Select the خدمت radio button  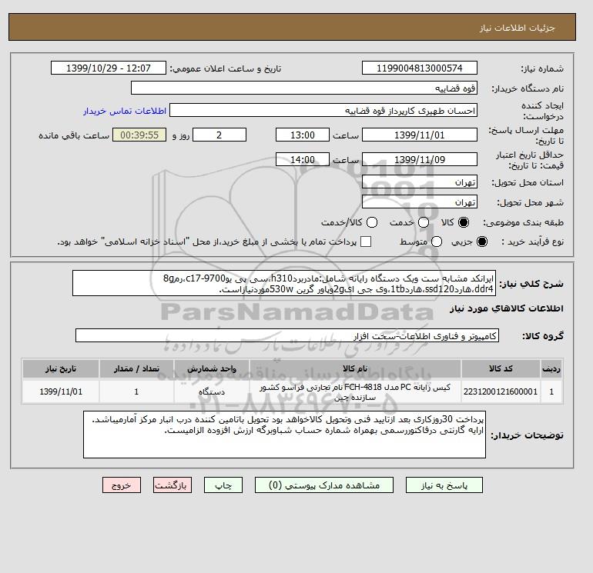click(x=424, y=222)
